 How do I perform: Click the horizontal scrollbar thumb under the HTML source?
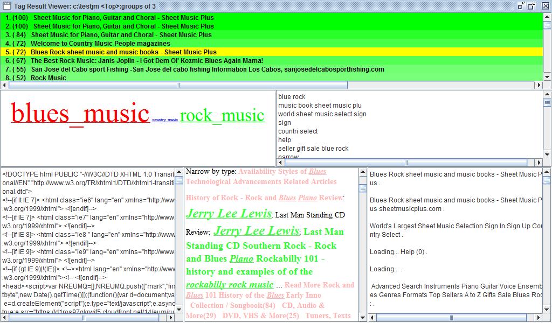[84, 318]
